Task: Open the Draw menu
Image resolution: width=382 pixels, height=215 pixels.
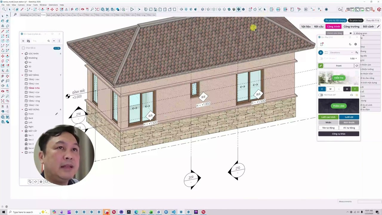Action: (29, 5)
